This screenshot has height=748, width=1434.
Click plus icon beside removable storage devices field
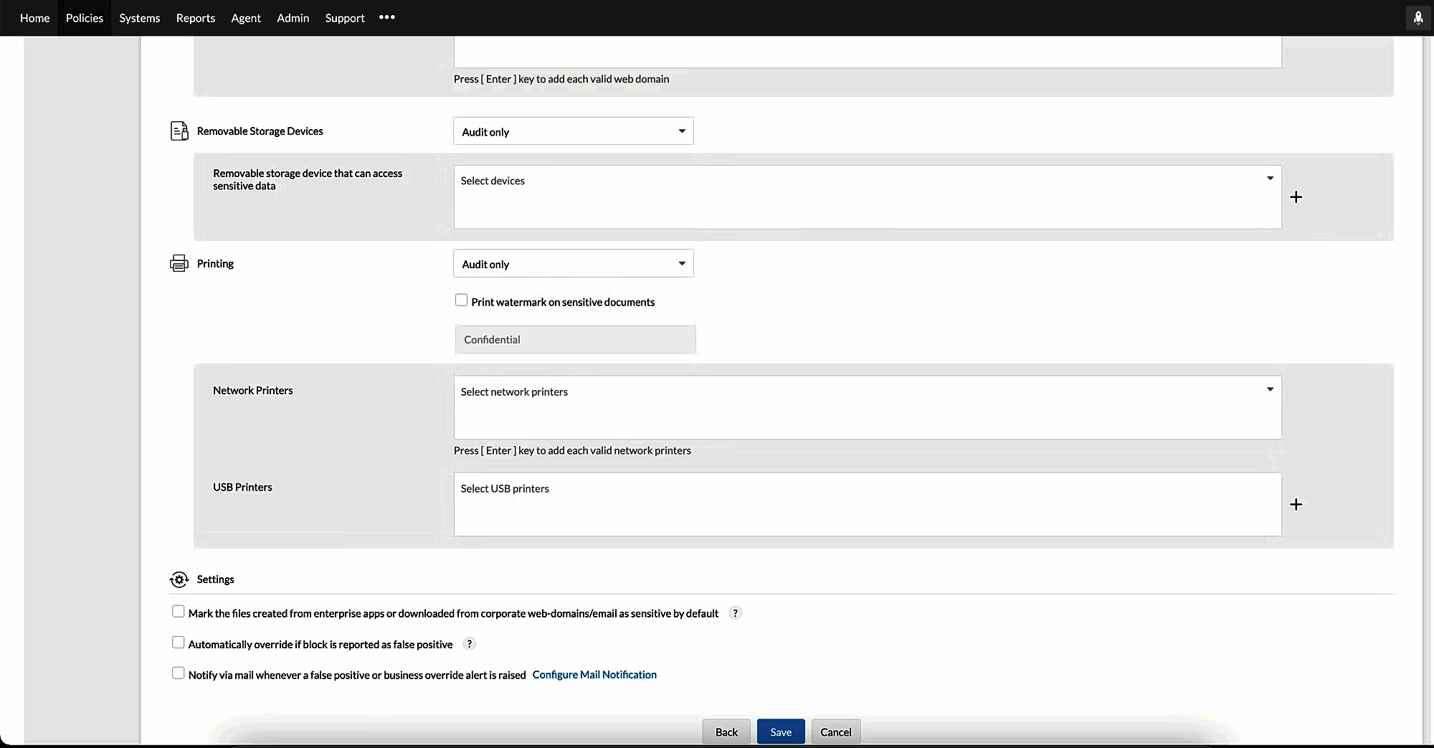[1296, 197]
